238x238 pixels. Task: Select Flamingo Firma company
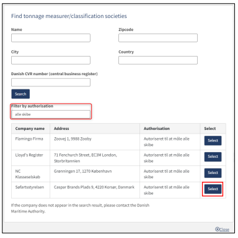tap(213, 140)
